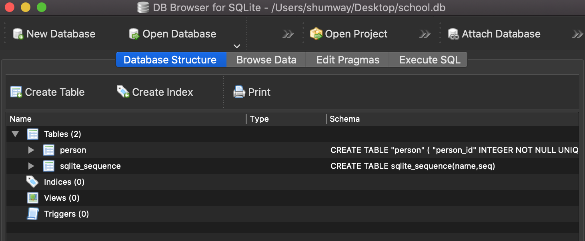Select the 'person' row name
The image size is (585, 241).
73,150
